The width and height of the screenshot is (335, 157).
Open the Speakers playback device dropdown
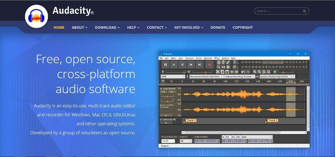[277, 77]
